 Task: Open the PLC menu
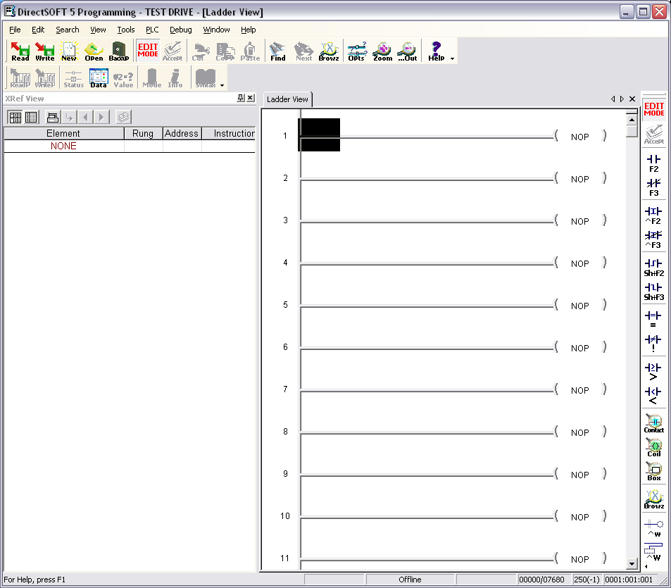[152, 30]
